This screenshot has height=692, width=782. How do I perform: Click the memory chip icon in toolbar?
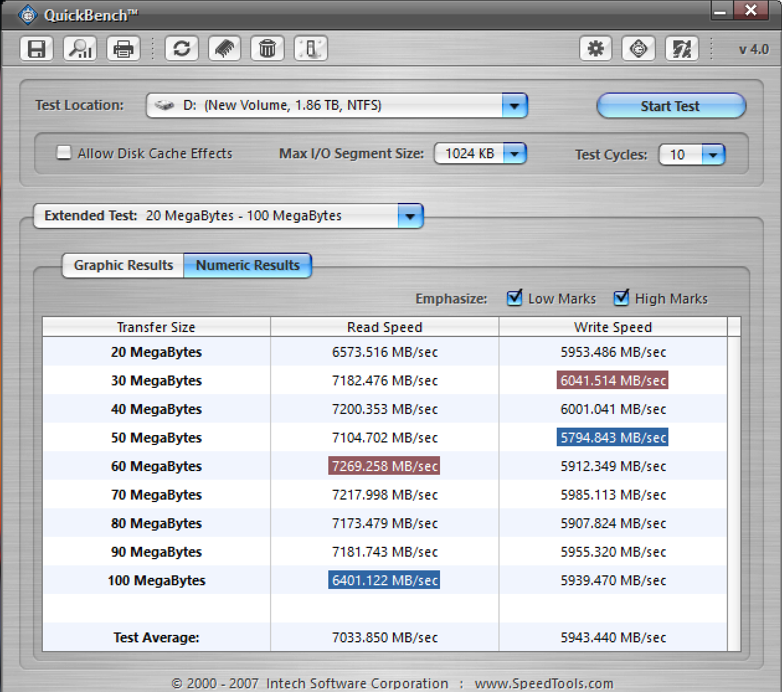pos(225,48)
